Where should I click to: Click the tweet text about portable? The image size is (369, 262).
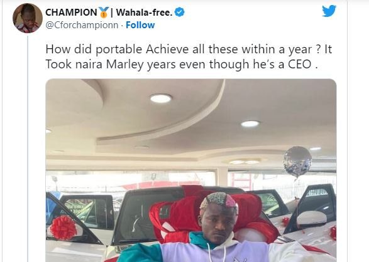coord(189,57)
